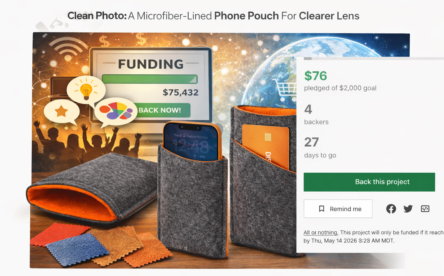
Task: Click the orange card in the pouch pocket
Action: 266,146
